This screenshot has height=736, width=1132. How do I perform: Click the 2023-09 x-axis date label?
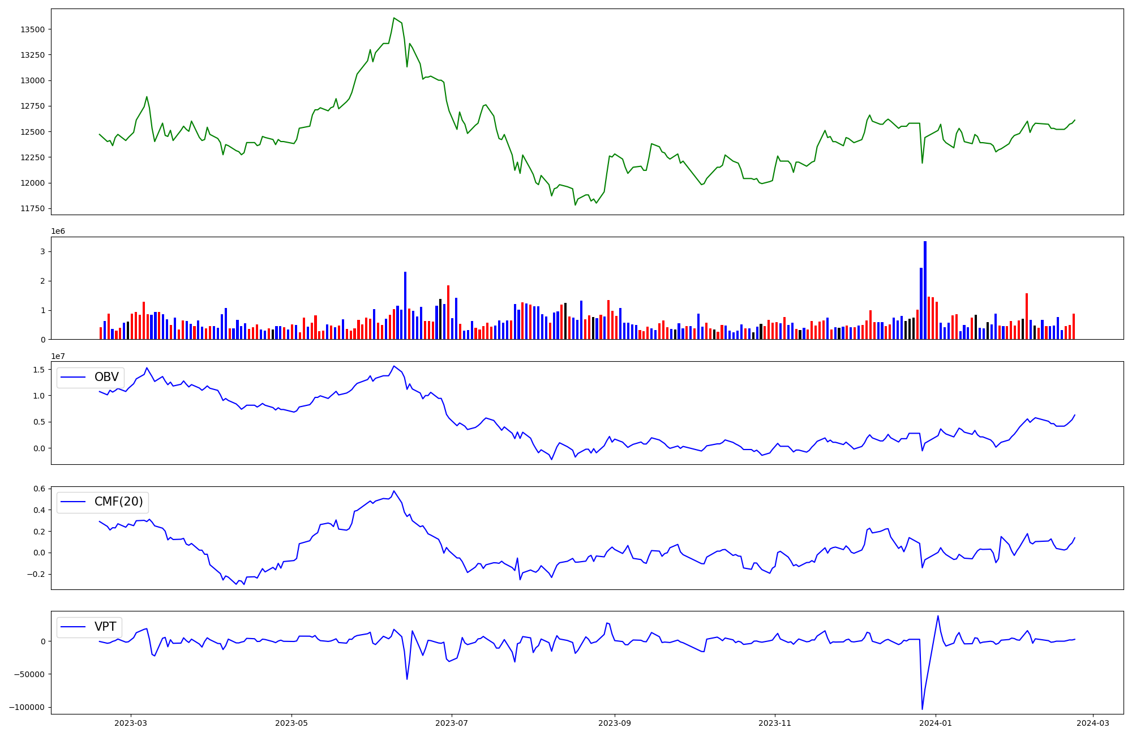[615, 723]
